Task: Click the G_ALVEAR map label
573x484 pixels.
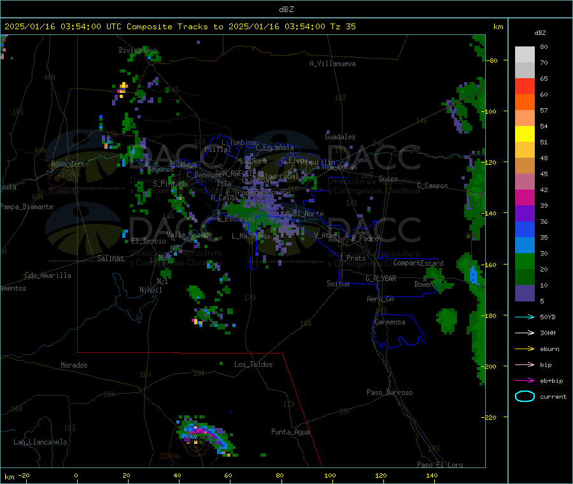Action: (381, 279)
